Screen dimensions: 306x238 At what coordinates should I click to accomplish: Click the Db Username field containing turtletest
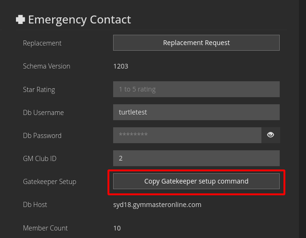[196, 112]
